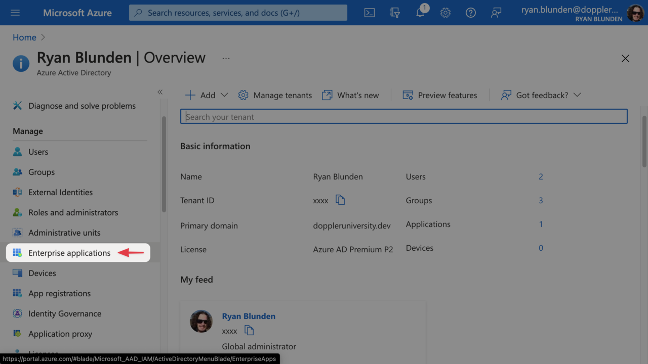The width and height of the screenshot is (648, 364).
Task: Open Diagnose and solve problems
Action: click(x=82, y=106)
